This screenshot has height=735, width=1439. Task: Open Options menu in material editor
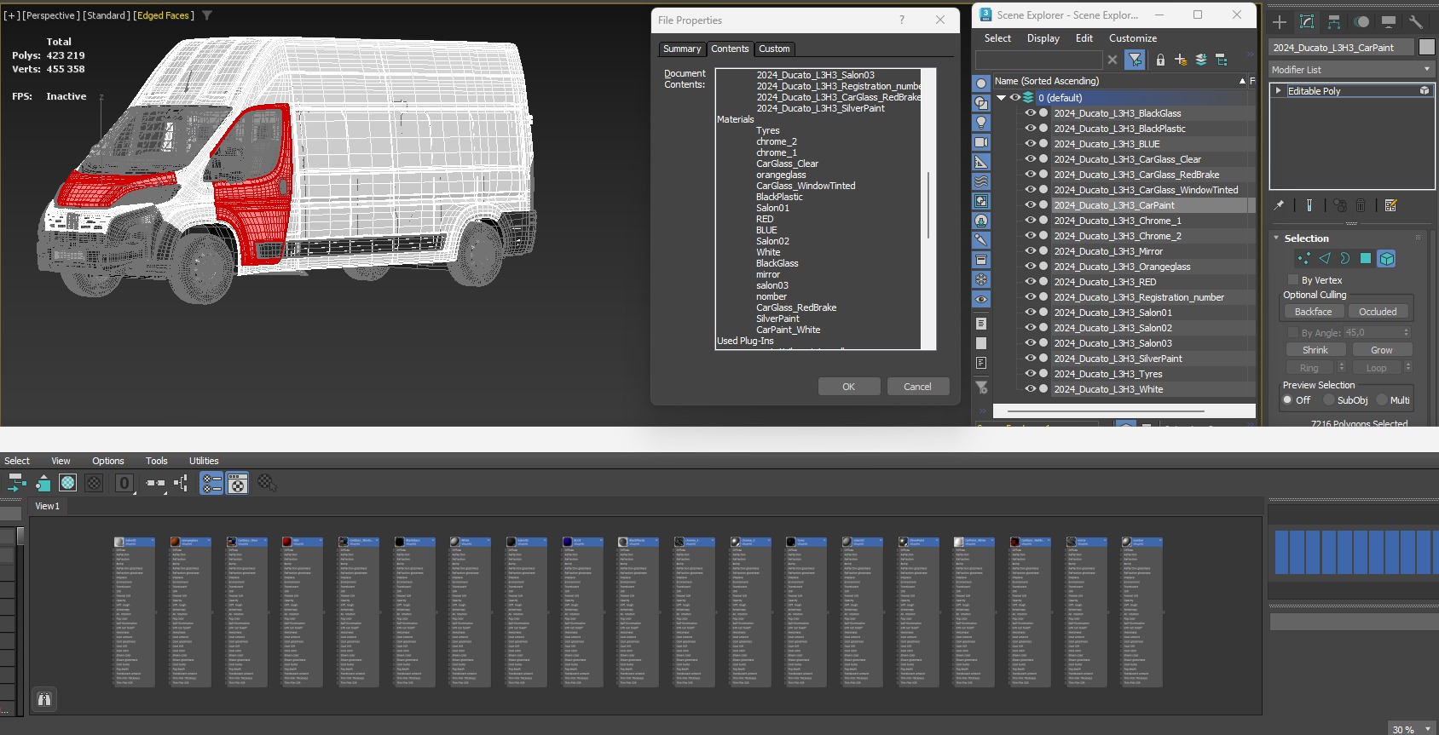pos(108,461)
